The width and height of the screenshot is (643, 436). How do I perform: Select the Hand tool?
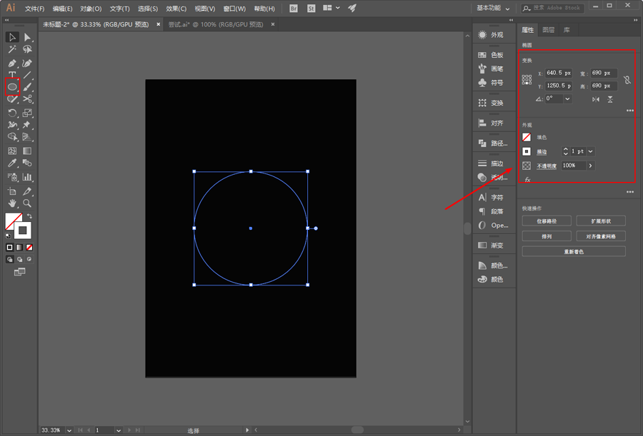click(x=12, y=203)
